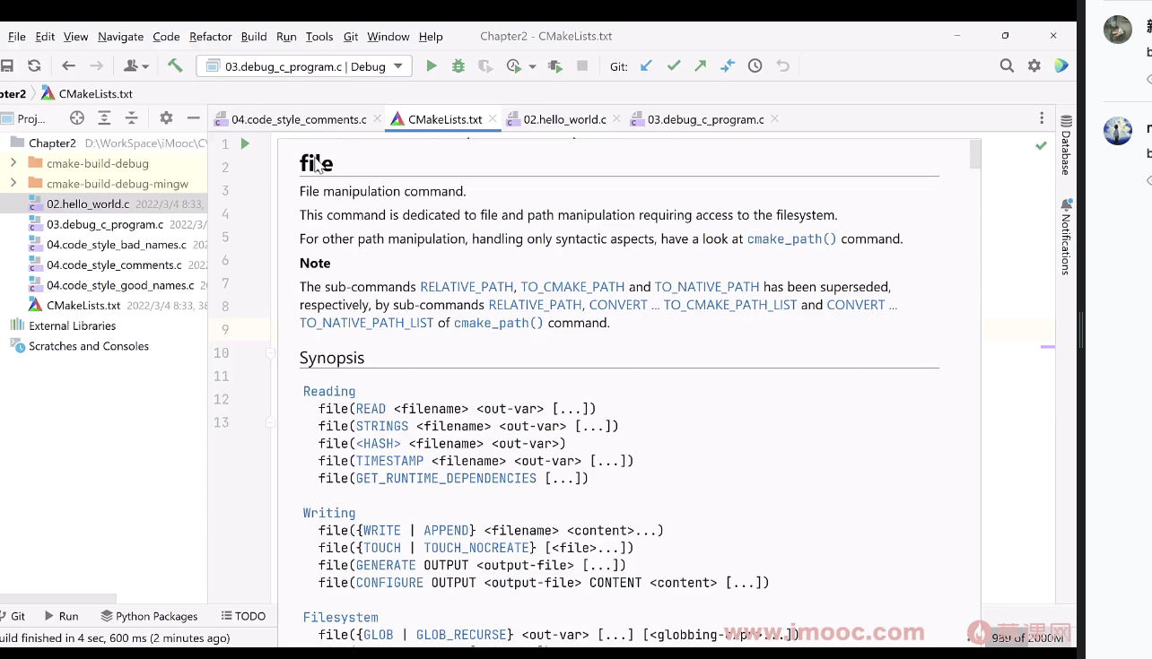Viewport: 1152px width, 659px height.
Task: Click the green run gutter icon on line 1
Action: click(245, 143)
